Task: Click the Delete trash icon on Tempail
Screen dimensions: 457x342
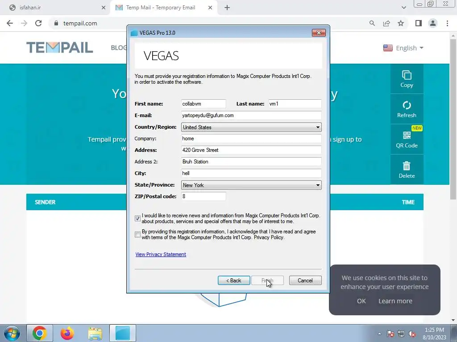Action: (407, 166)
